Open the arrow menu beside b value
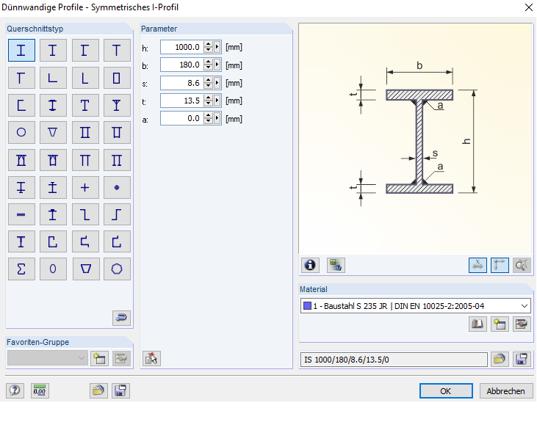Screen dimensions: 537x422 [217, 65]
